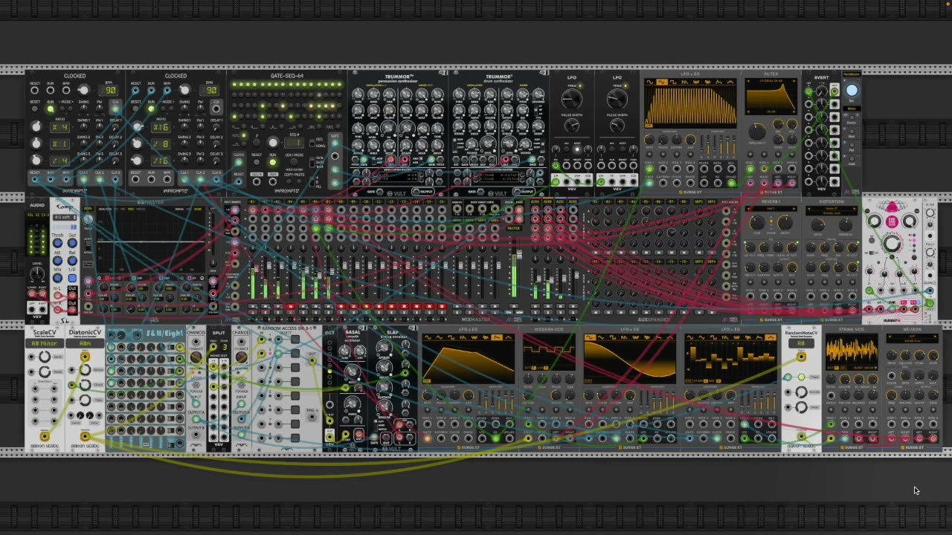Click ATTACK knob on Slap envelope module

click(384, 347)
